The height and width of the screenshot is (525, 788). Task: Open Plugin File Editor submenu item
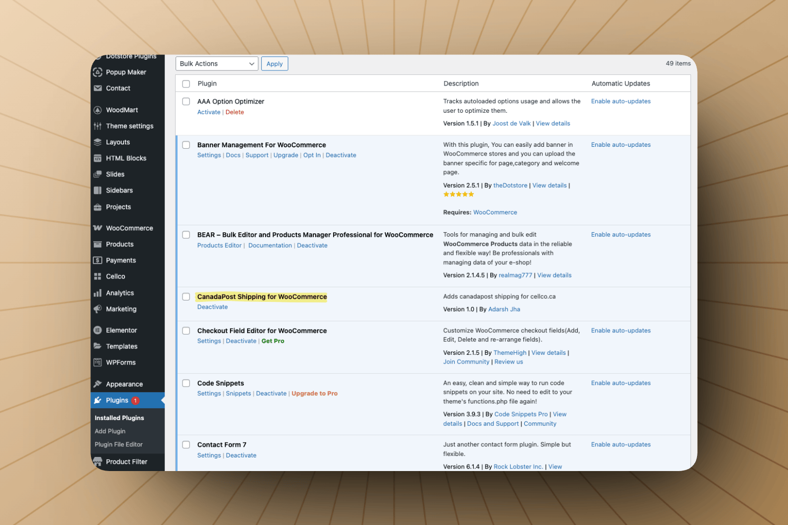(x=119, y=444)
